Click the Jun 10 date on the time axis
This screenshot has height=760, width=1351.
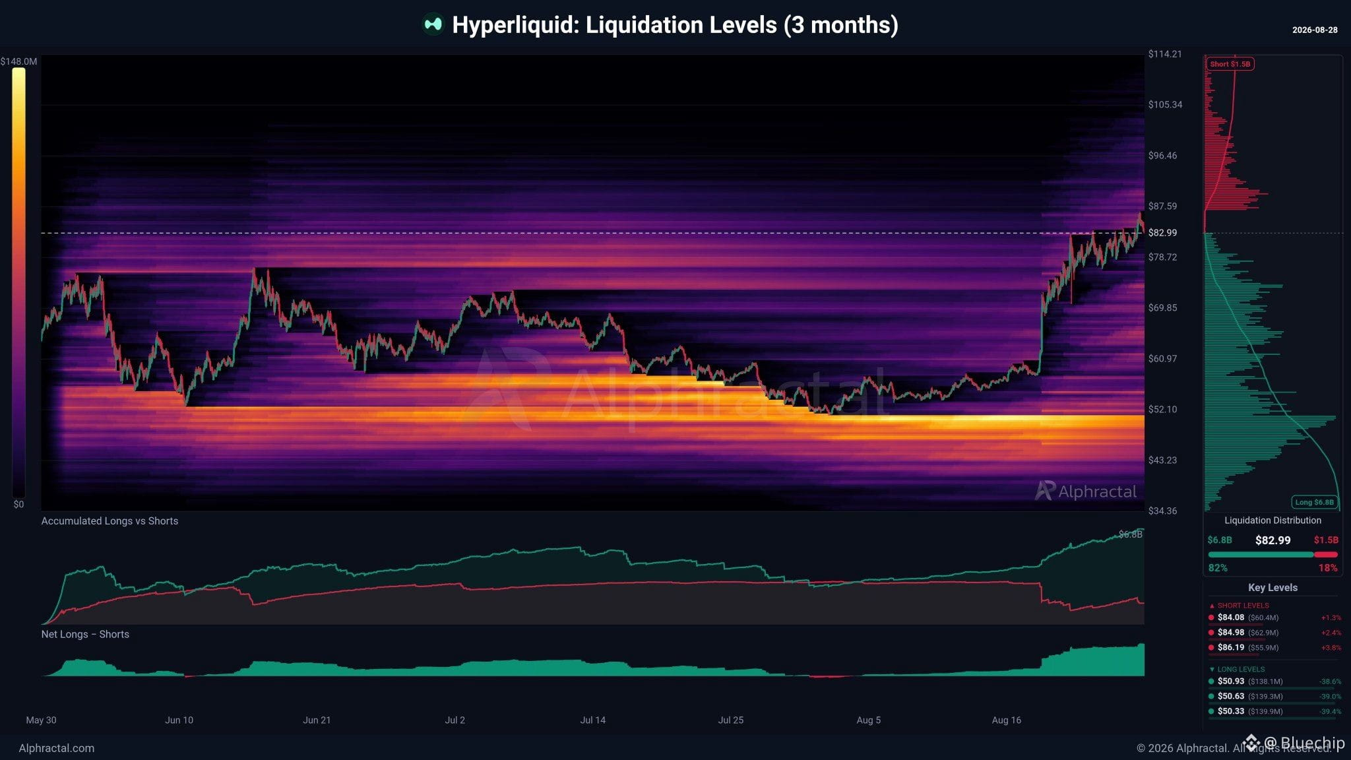(x=179, y=720)
